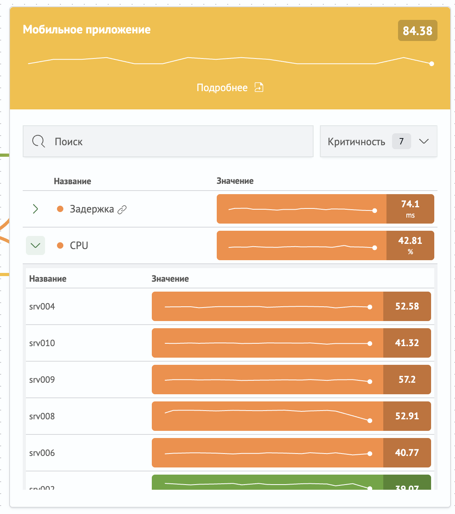Click the 57.2 value for srv009
Screen dimensions: 455x514
(407, 380)
